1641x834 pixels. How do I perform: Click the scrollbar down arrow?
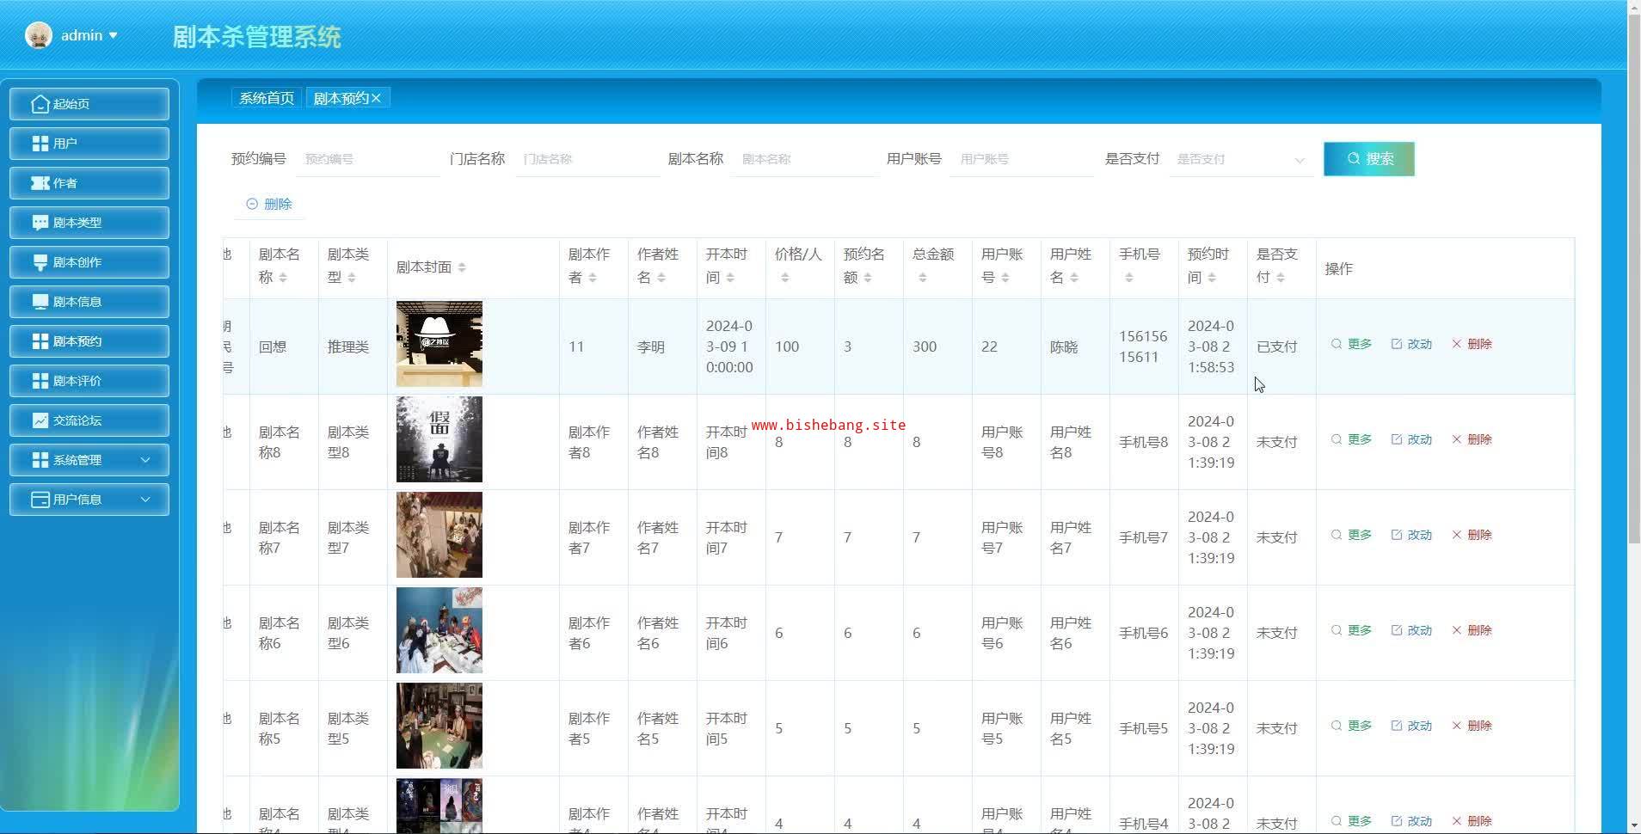coord(1634,826)
